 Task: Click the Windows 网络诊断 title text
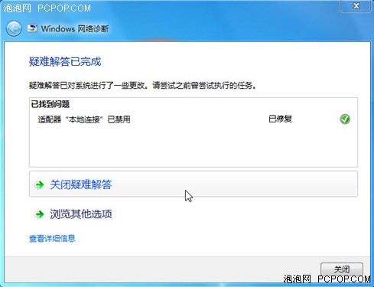click(x=75, y=28)
